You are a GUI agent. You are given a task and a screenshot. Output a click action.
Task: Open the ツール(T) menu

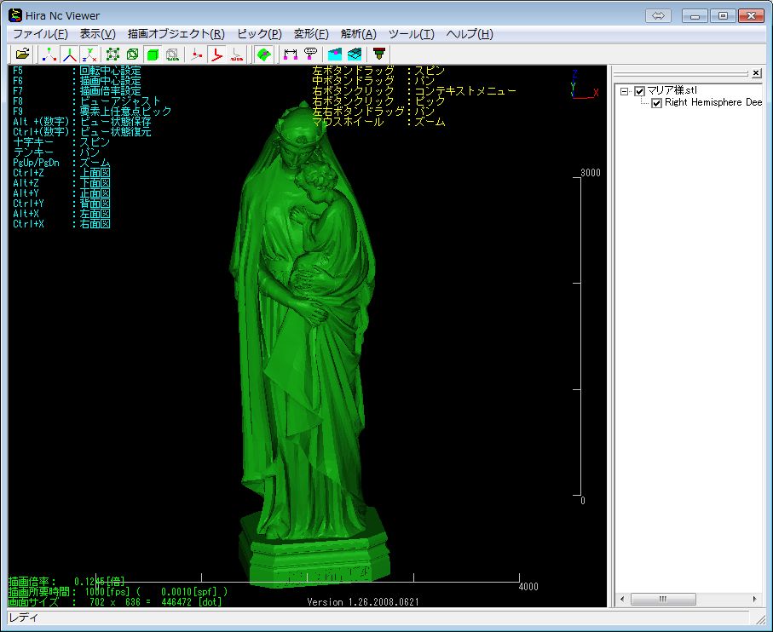(x=411, y=34)
